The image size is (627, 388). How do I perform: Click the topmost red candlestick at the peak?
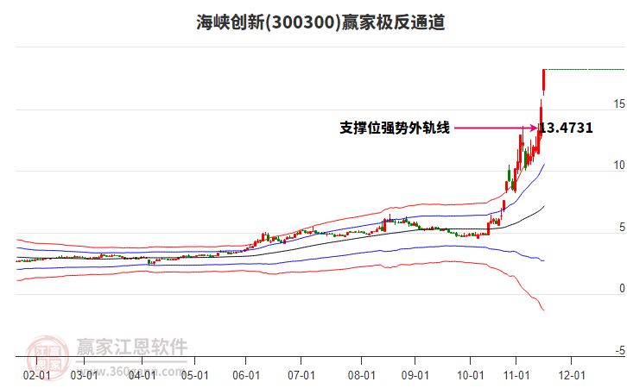[544, 80]
